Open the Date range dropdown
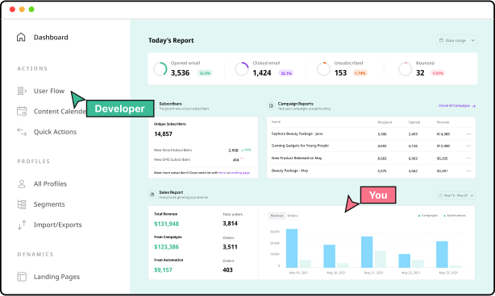Screen dimensions: 495x296 click(457, 40)
